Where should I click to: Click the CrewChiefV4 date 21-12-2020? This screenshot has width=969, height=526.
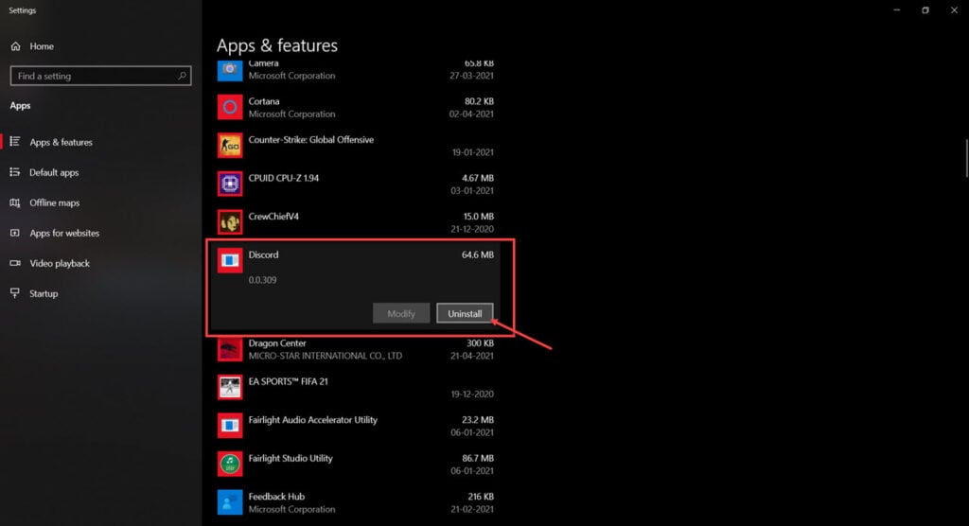pos(472,229)
